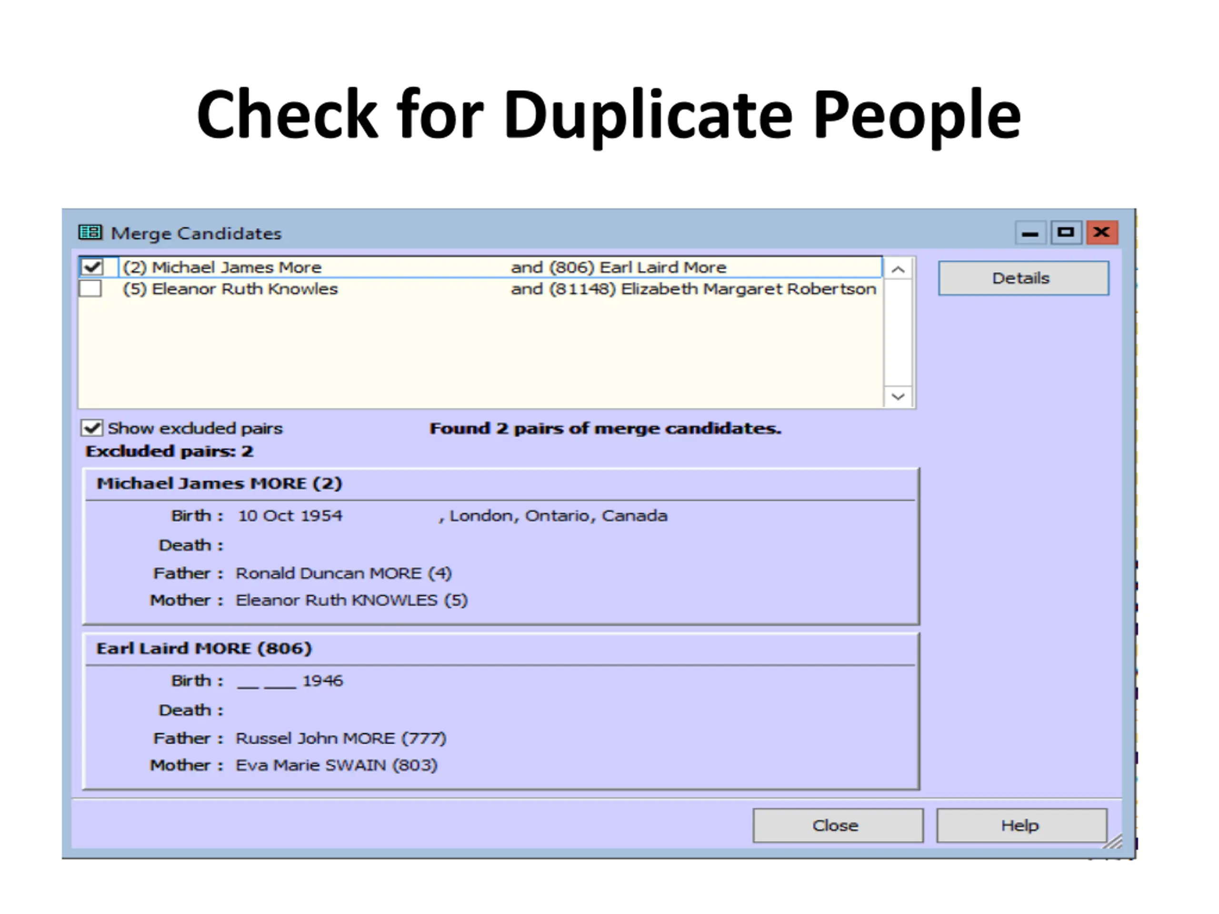Minimize the Merge Candidates window
The height and width of the screenshot is (914, 1219).
[x=1030, y=232]
